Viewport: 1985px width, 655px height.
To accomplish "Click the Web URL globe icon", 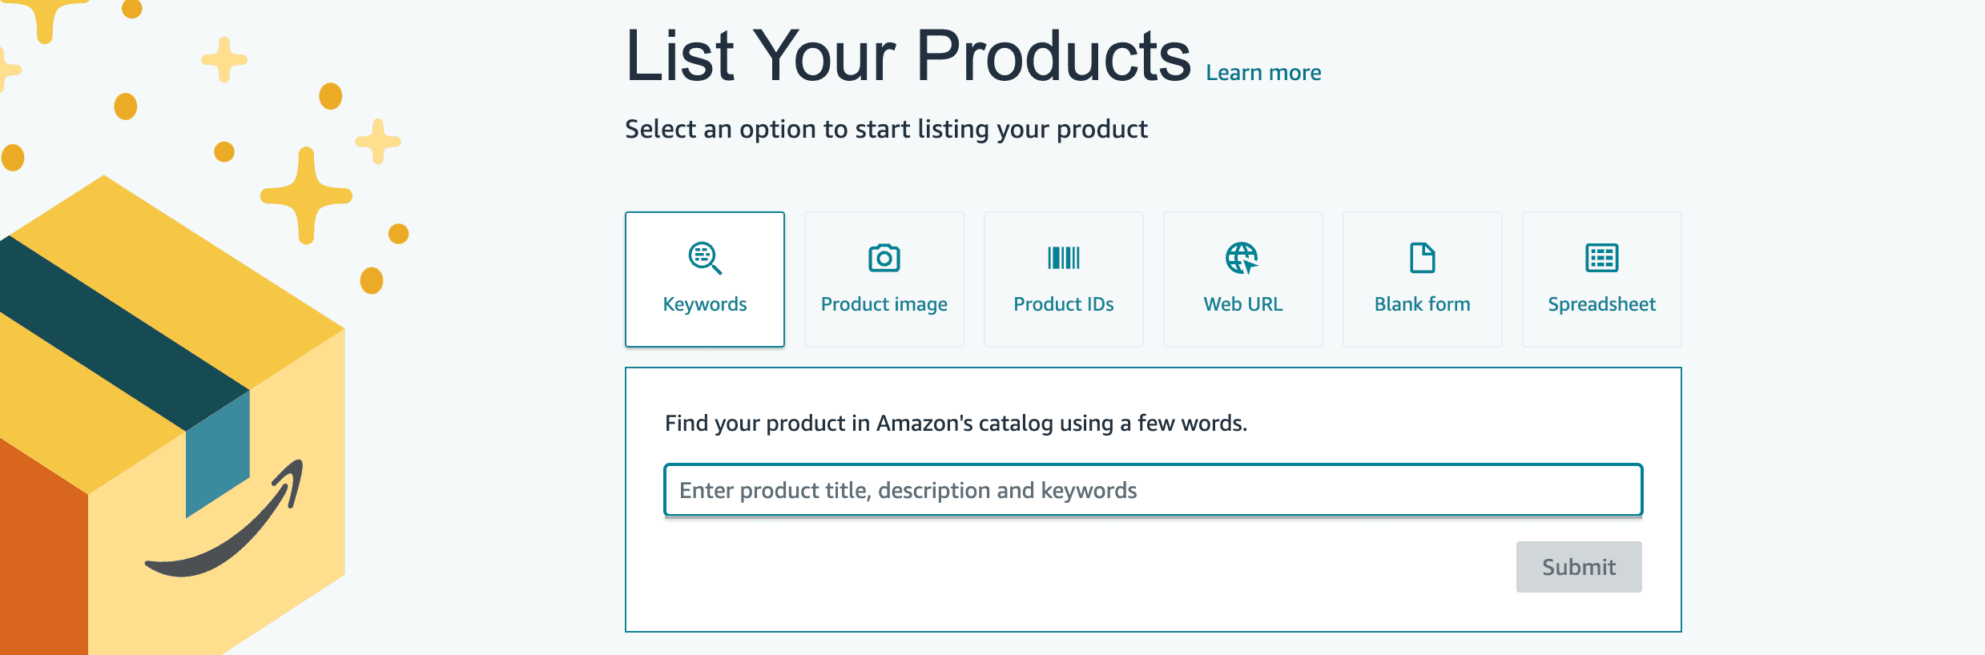I will (1242, 258).
